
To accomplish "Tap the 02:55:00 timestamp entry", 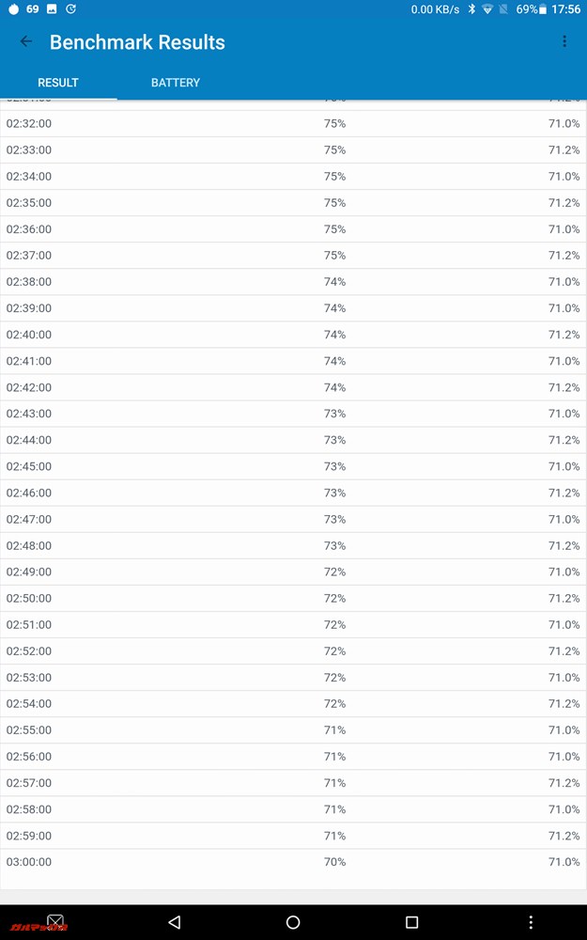I will coord(29,730).
